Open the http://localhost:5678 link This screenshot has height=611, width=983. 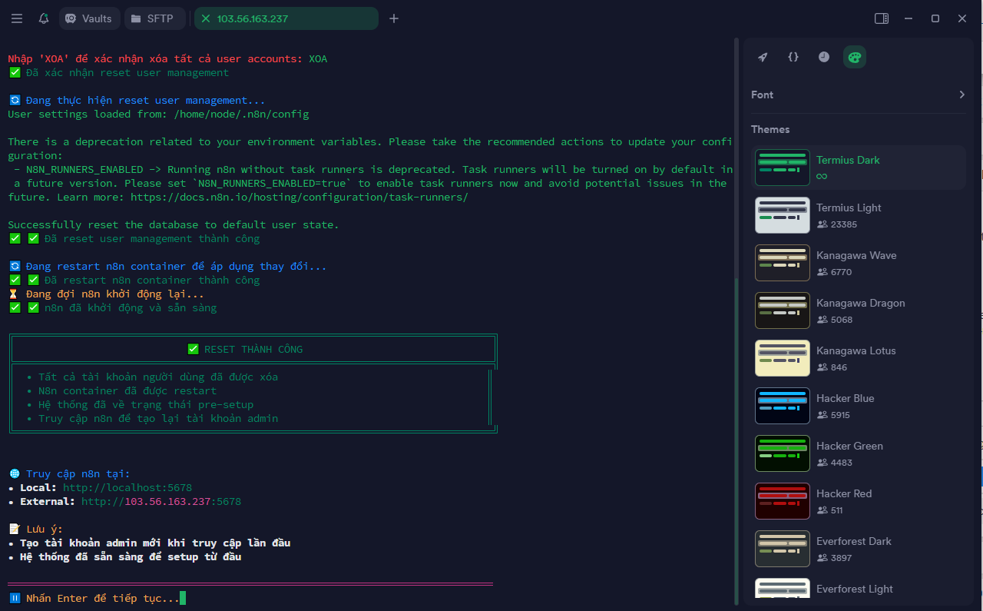coord(127,488)
